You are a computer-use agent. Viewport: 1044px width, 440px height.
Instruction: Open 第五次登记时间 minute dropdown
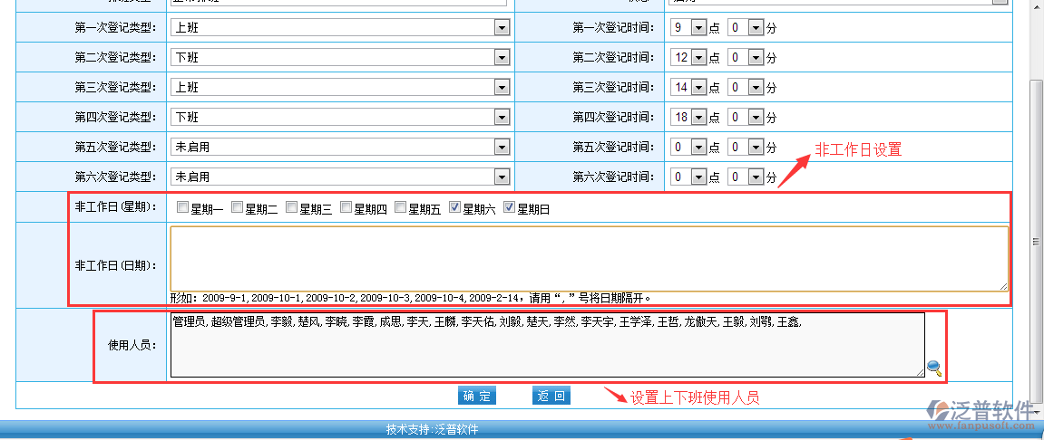tap(745, 147)
